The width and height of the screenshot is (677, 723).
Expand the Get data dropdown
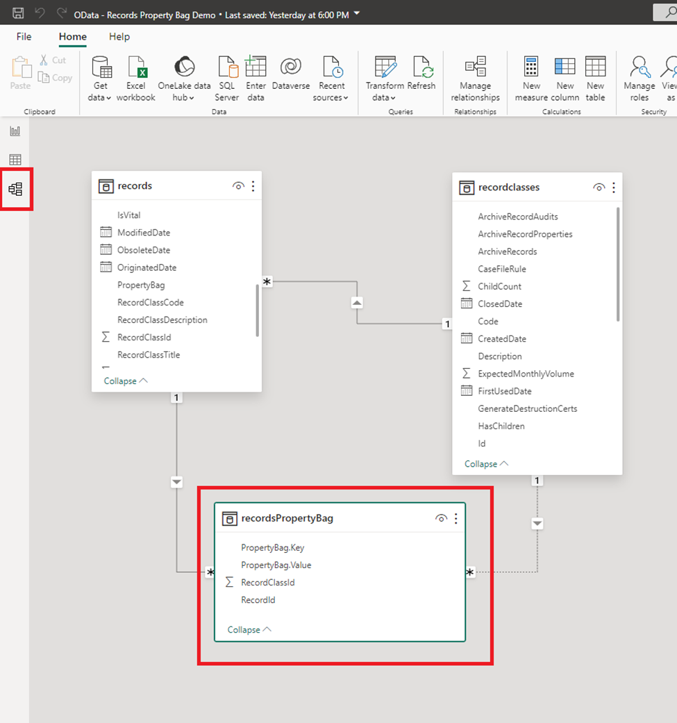99,78
